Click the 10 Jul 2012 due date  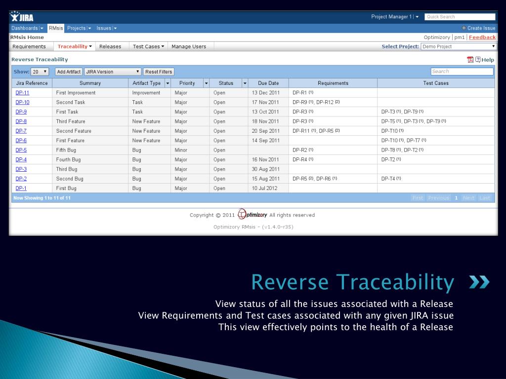coord(265,188)
